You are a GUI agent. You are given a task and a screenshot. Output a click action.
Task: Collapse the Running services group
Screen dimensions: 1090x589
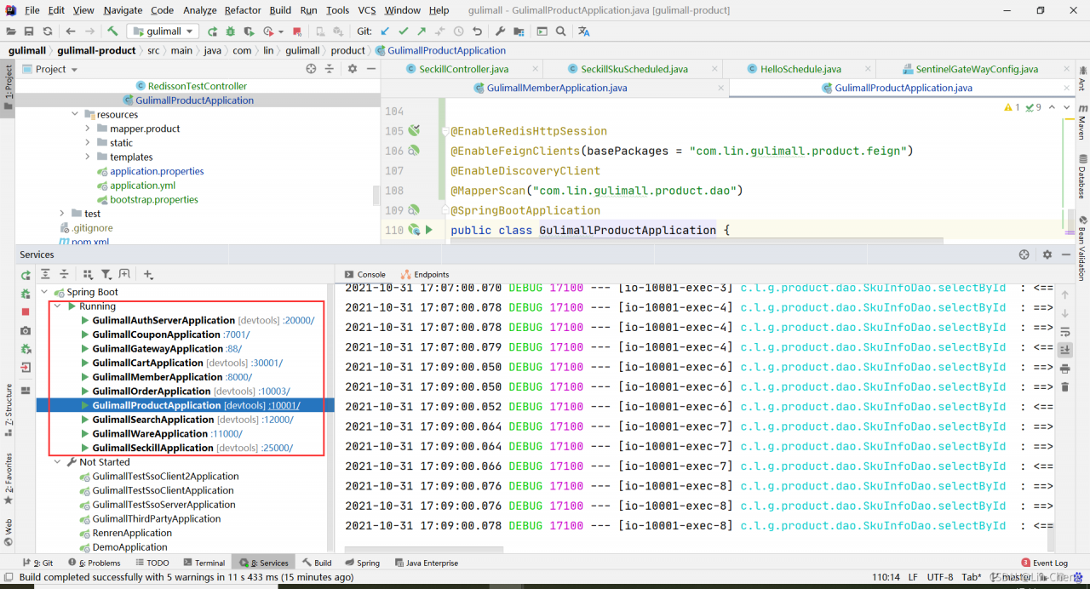58,306
